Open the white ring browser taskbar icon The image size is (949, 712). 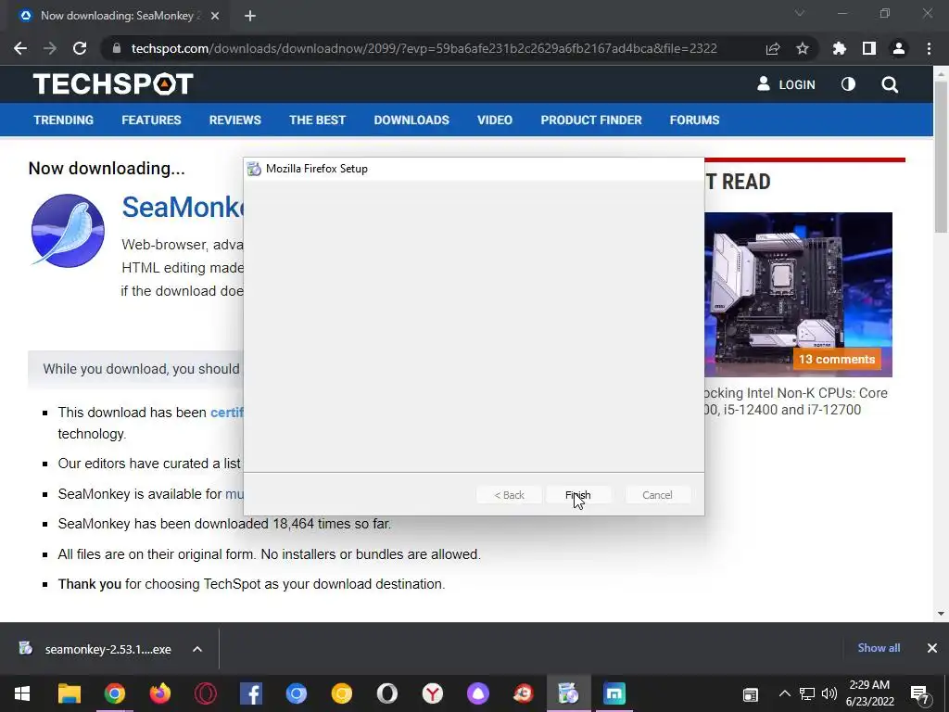[386, 693]
